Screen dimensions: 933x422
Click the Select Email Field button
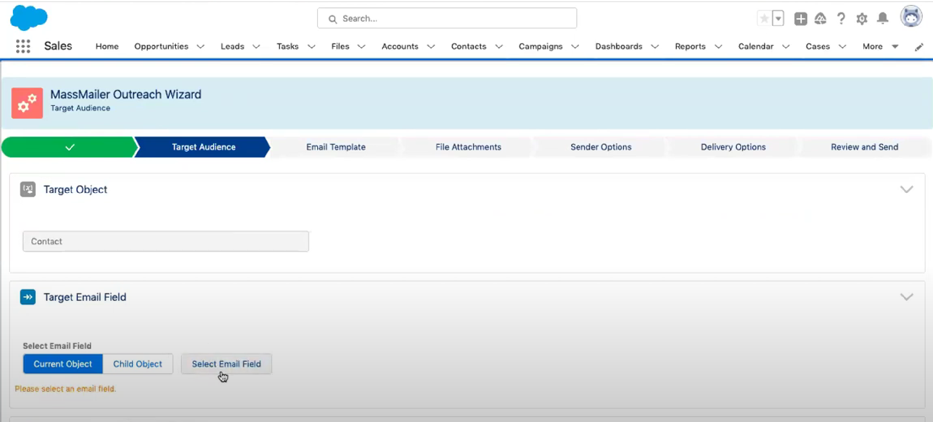tap(226, 364)
